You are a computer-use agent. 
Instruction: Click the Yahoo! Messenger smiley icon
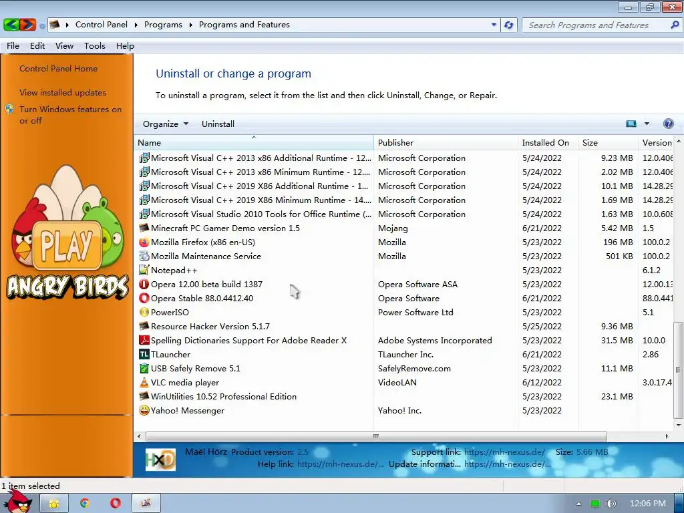pos(144,410)
